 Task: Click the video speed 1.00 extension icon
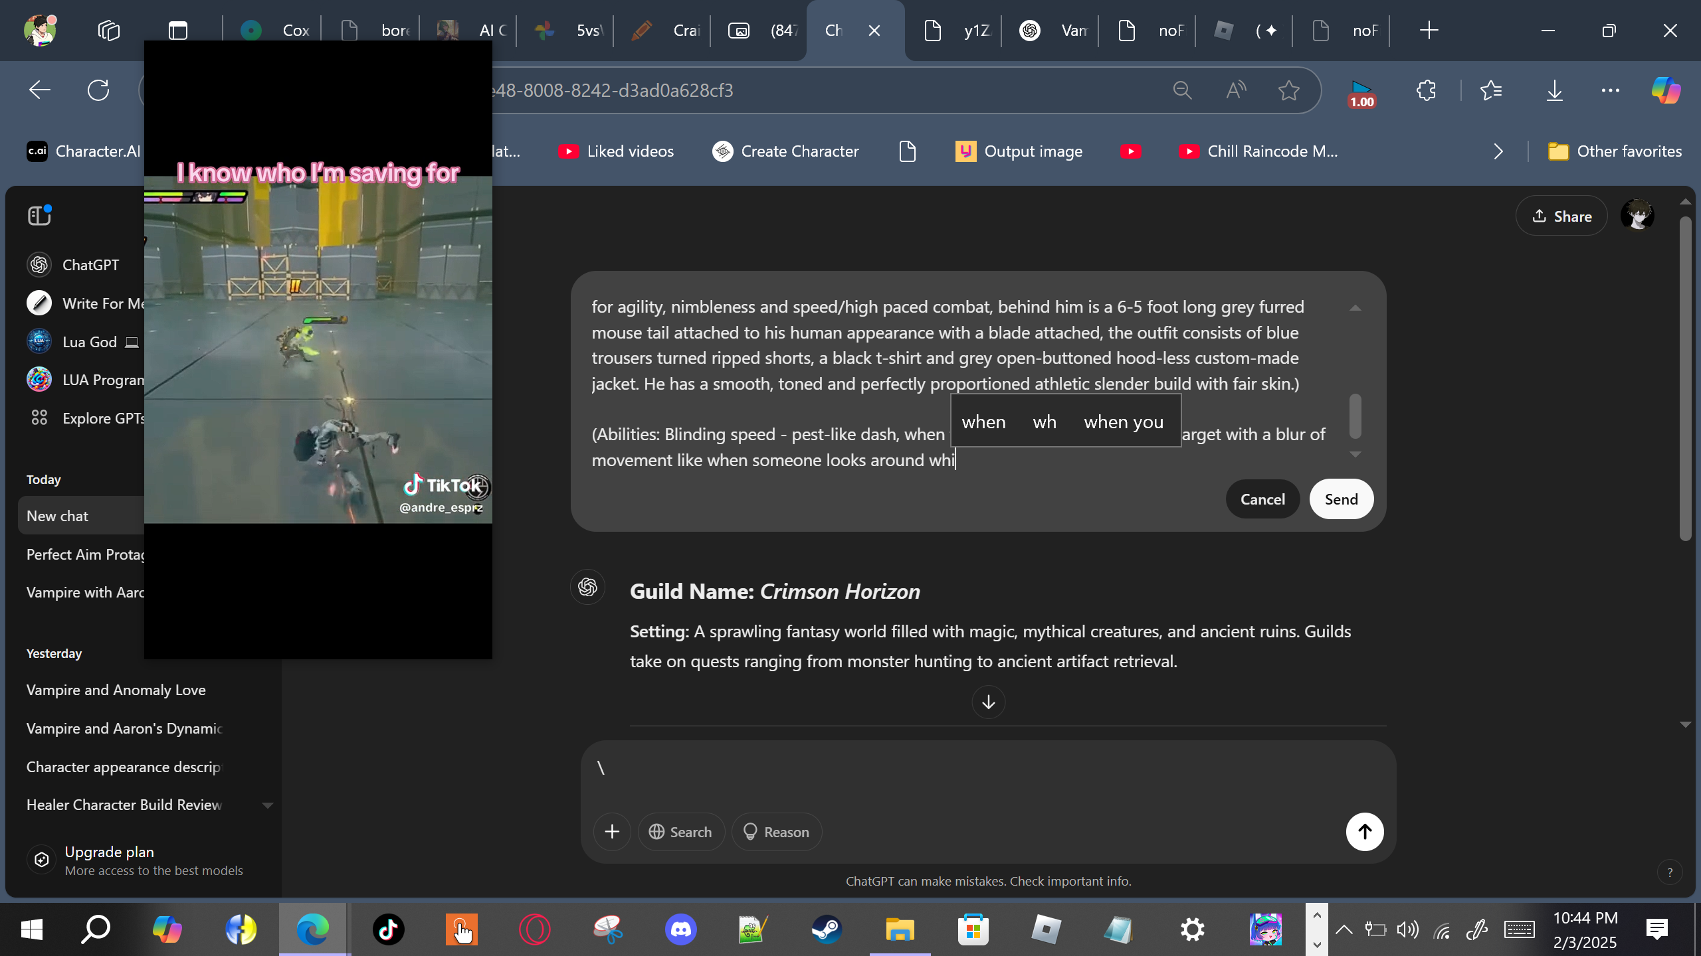pyautogui.click(x=1361, y=94)
